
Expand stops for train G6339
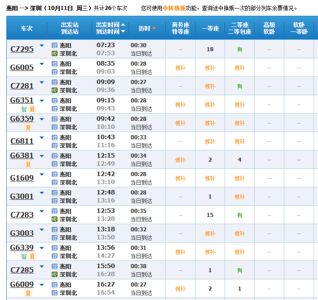click(x=42, y=248)
